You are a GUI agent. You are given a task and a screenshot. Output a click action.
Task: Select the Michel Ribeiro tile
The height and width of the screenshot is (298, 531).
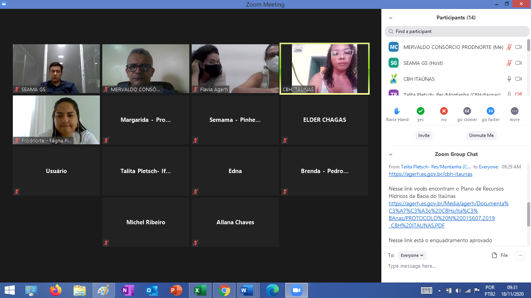(146, 222)
